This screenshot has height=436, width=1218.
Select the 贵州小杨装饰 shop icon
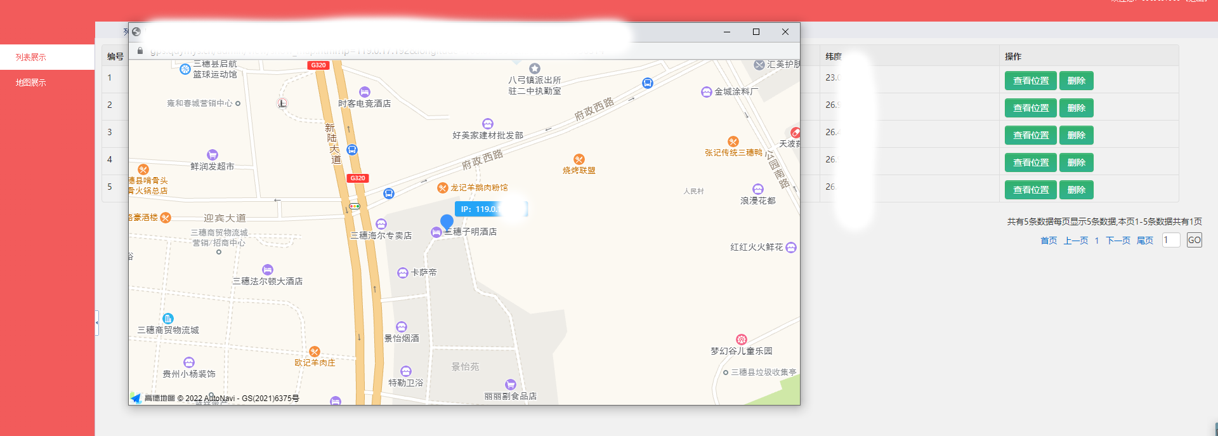189,362
